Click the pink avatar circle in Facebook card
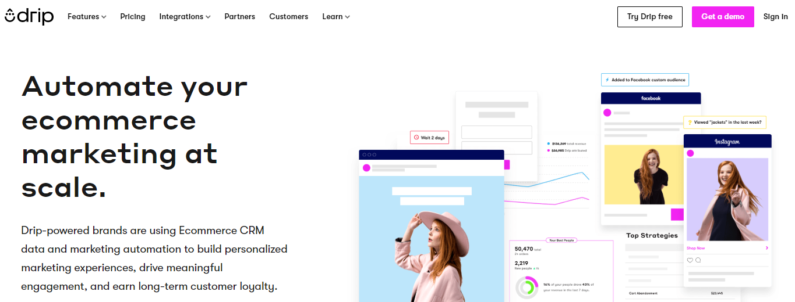Screen dimensions: 795x302 pos(607,113)
